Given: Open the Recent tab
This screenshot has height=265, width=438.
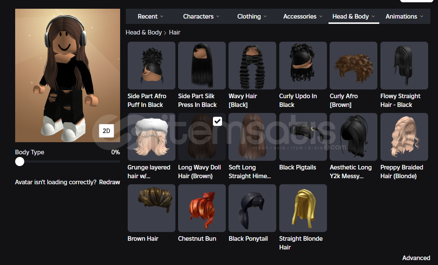Looking at the screenshot, I should point(150,17).
